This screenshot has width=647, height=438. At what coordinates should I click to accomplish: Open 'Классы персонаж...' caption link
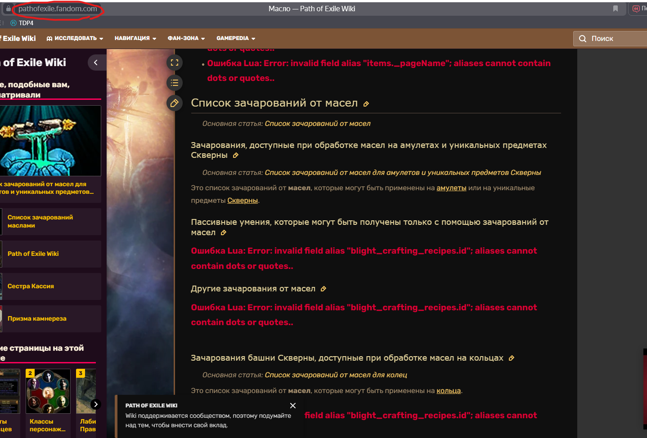[x=47, y=425]
